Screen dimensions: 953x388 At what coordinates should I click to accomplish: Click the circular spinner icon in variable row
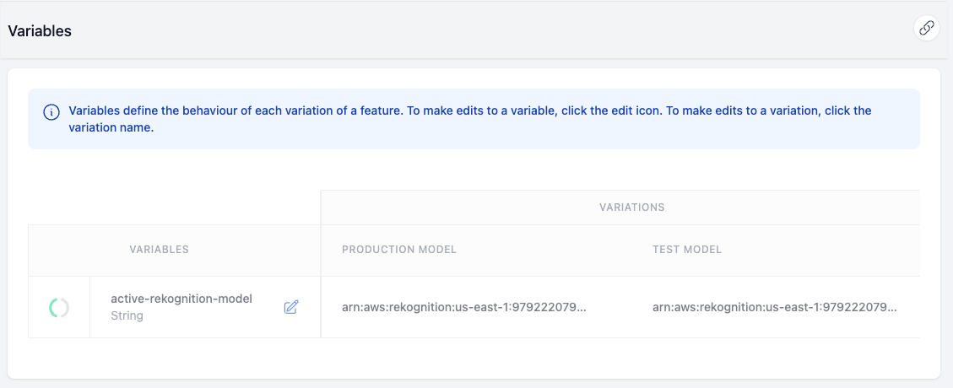(x=59, y=308)
